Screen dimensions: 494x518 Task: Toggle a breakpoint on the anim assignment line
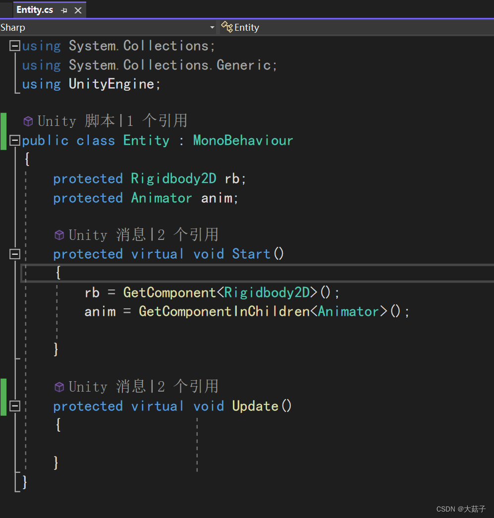[x=5, y=311]
